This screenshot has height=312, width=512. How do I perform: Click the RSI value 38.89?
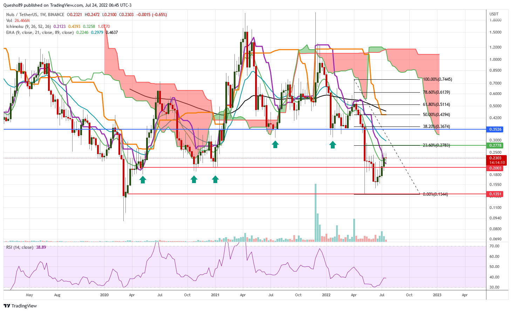click(41, 247)
